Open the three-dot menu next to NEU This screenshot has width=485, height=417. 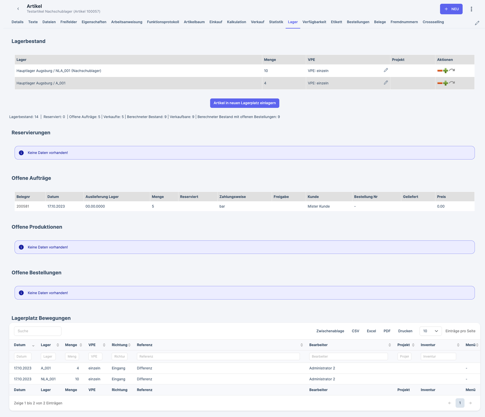click(471, 9)
